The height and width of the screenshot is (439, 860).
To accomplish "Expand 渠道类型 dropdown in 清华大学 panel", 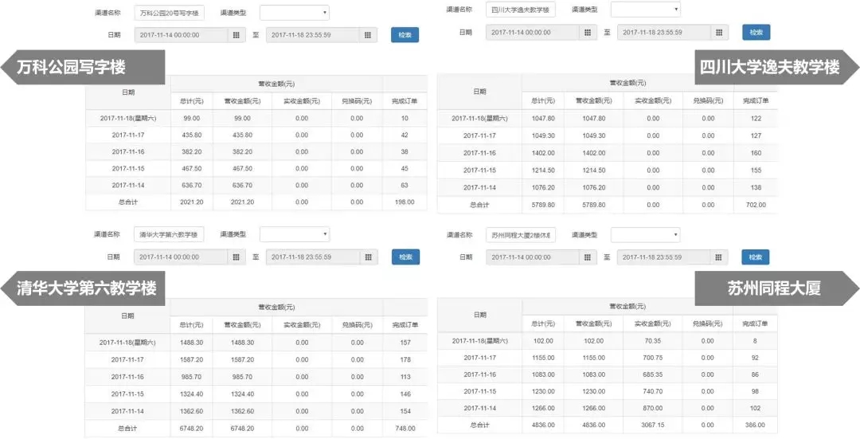I will tap(295, 234).
